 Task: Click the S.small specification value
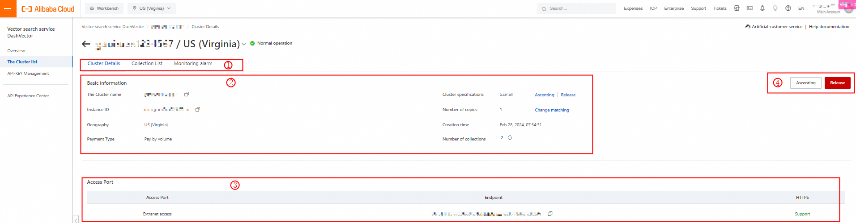tap(506, 95)
